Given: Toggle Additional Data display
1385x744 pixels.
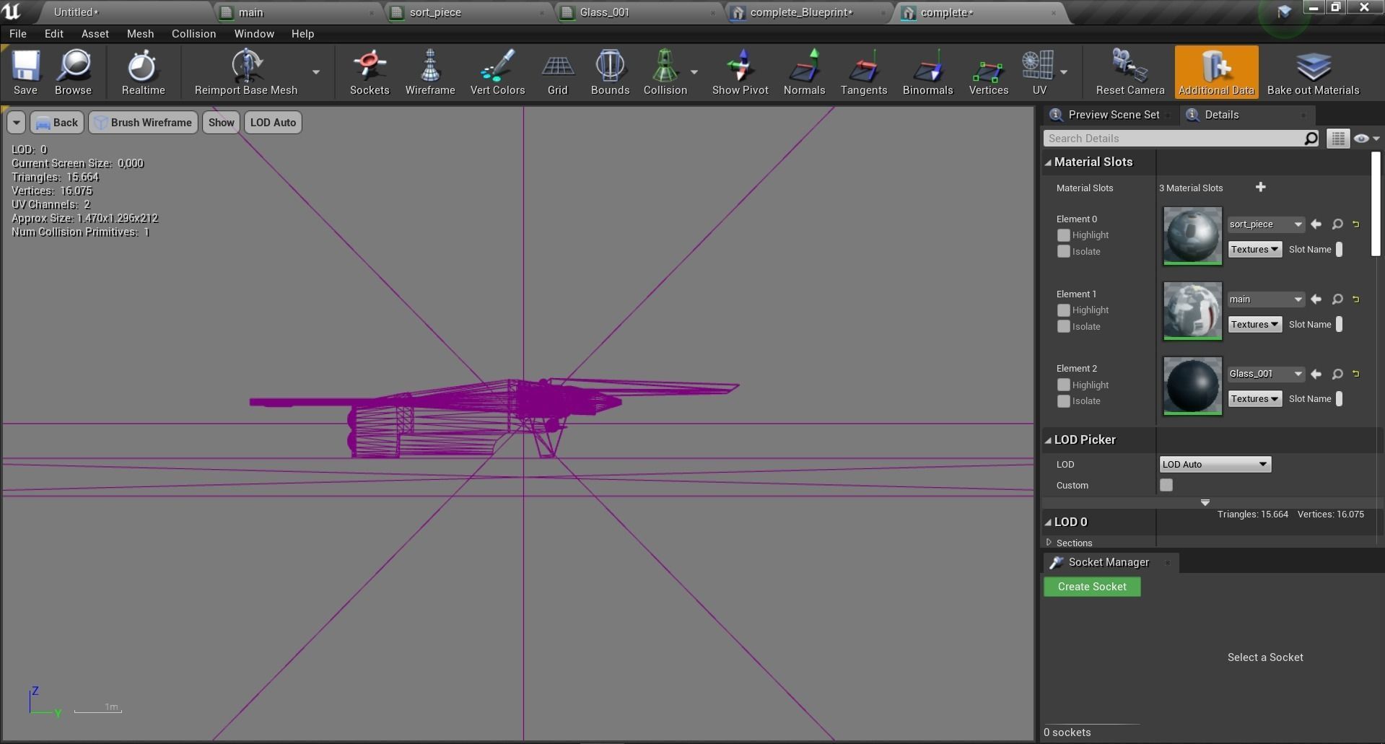Looking at the screenshot, I should click(1216, 72).
